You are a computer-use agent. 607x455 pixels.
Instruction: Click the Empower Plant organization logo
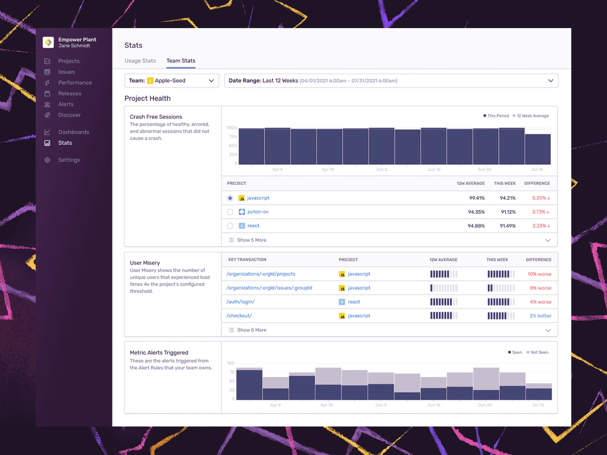48,42
